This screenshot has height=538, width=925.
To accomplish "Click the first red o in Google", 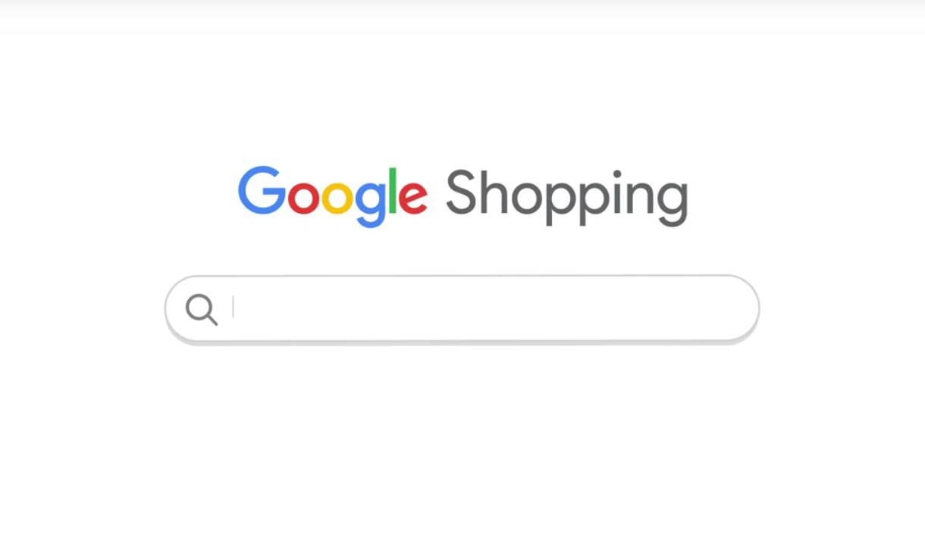I will (x=303, y=198).
